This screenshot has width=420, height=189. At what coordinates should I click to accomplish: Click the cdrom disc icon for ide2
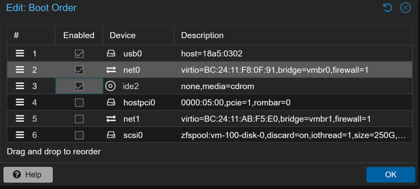click(x=110, y=86)
